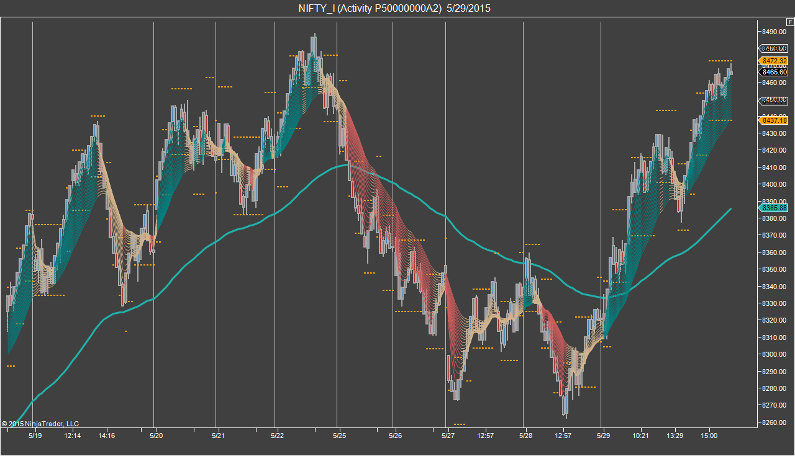
Task: Click the 8410.00 price axis label
Action: [775, 168]
